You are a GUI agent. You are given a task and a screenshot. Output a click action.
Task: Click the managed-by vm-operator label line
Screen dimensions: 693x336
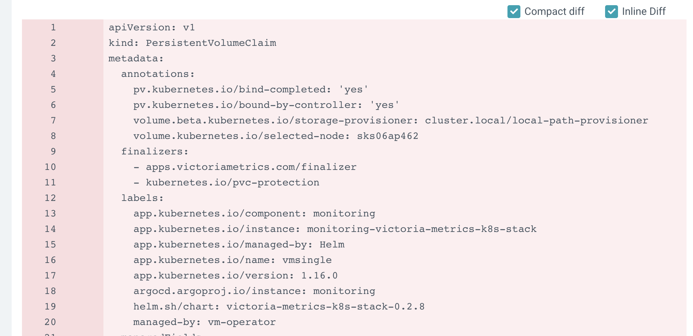pyautogui.click(x=205, y=322)
